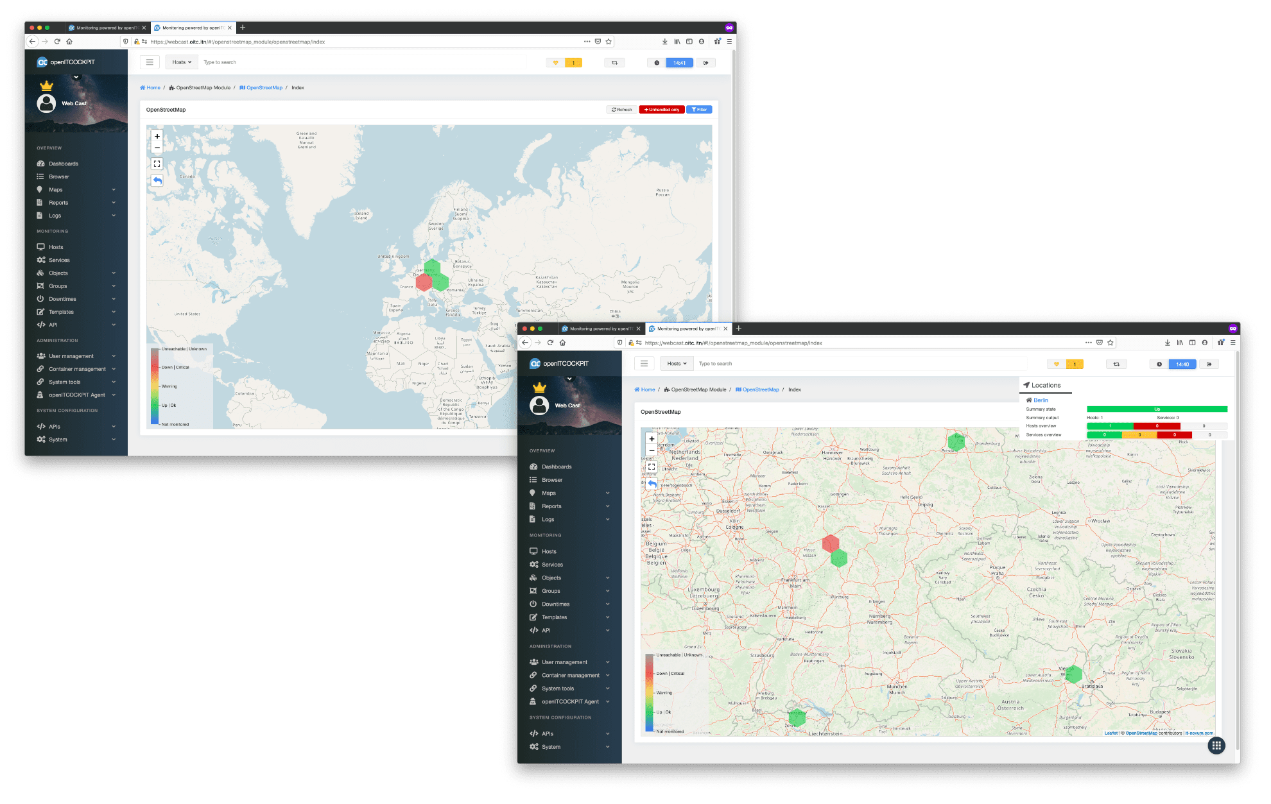Toggle fullscreen map in front window

(652, 466)
